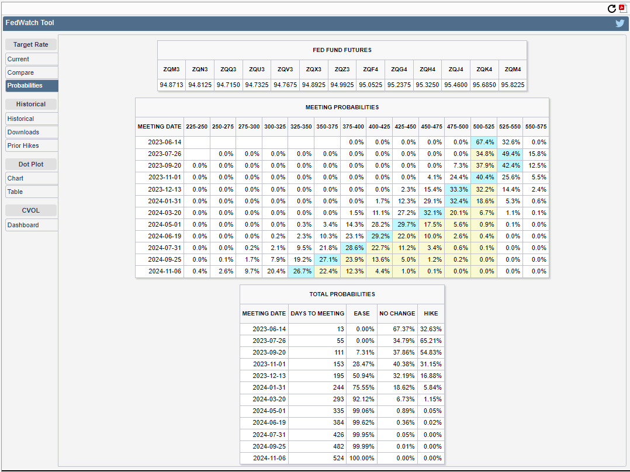
Task: Open the Dot Plot Chart
Action: tap(32, 178)
